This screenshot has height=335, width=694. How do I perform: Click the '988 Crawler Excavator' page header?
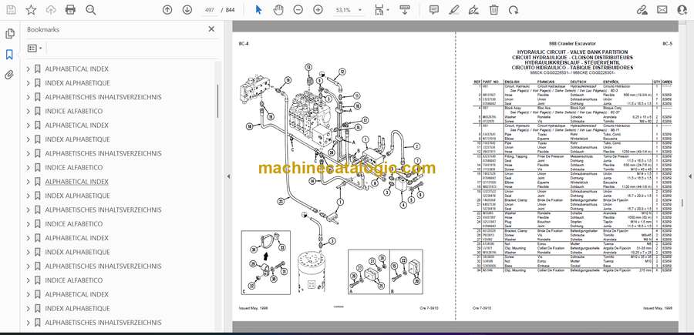572,44
